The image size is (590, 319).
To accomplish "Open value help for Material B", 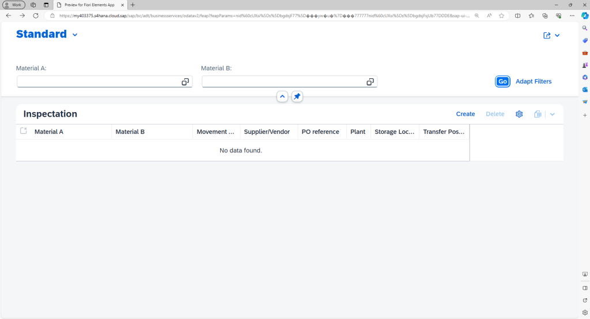I will click(x=370, y=82).
